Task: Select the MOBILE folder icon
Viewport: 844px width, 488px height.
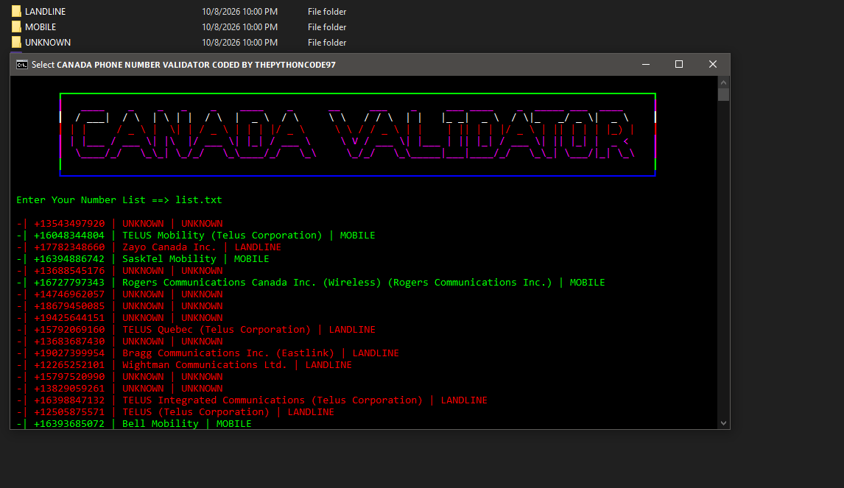Action: click(x=17, y=27)
